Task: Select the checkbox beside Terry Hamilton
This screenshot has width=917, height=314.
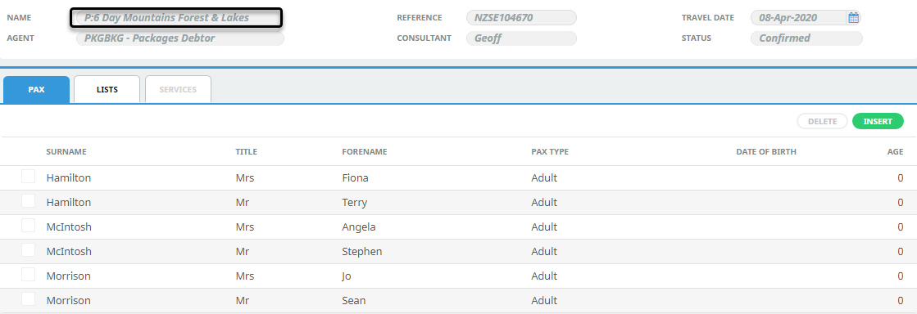Action: point(28,201)
